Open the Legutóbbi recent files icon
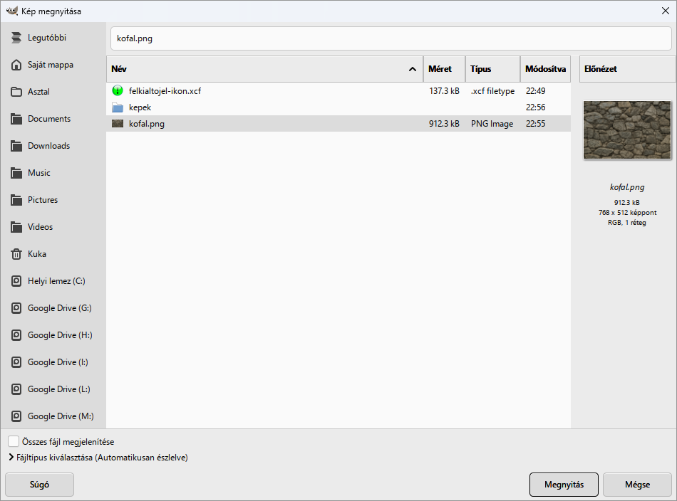The image size is (677, 501). (16, 38)
